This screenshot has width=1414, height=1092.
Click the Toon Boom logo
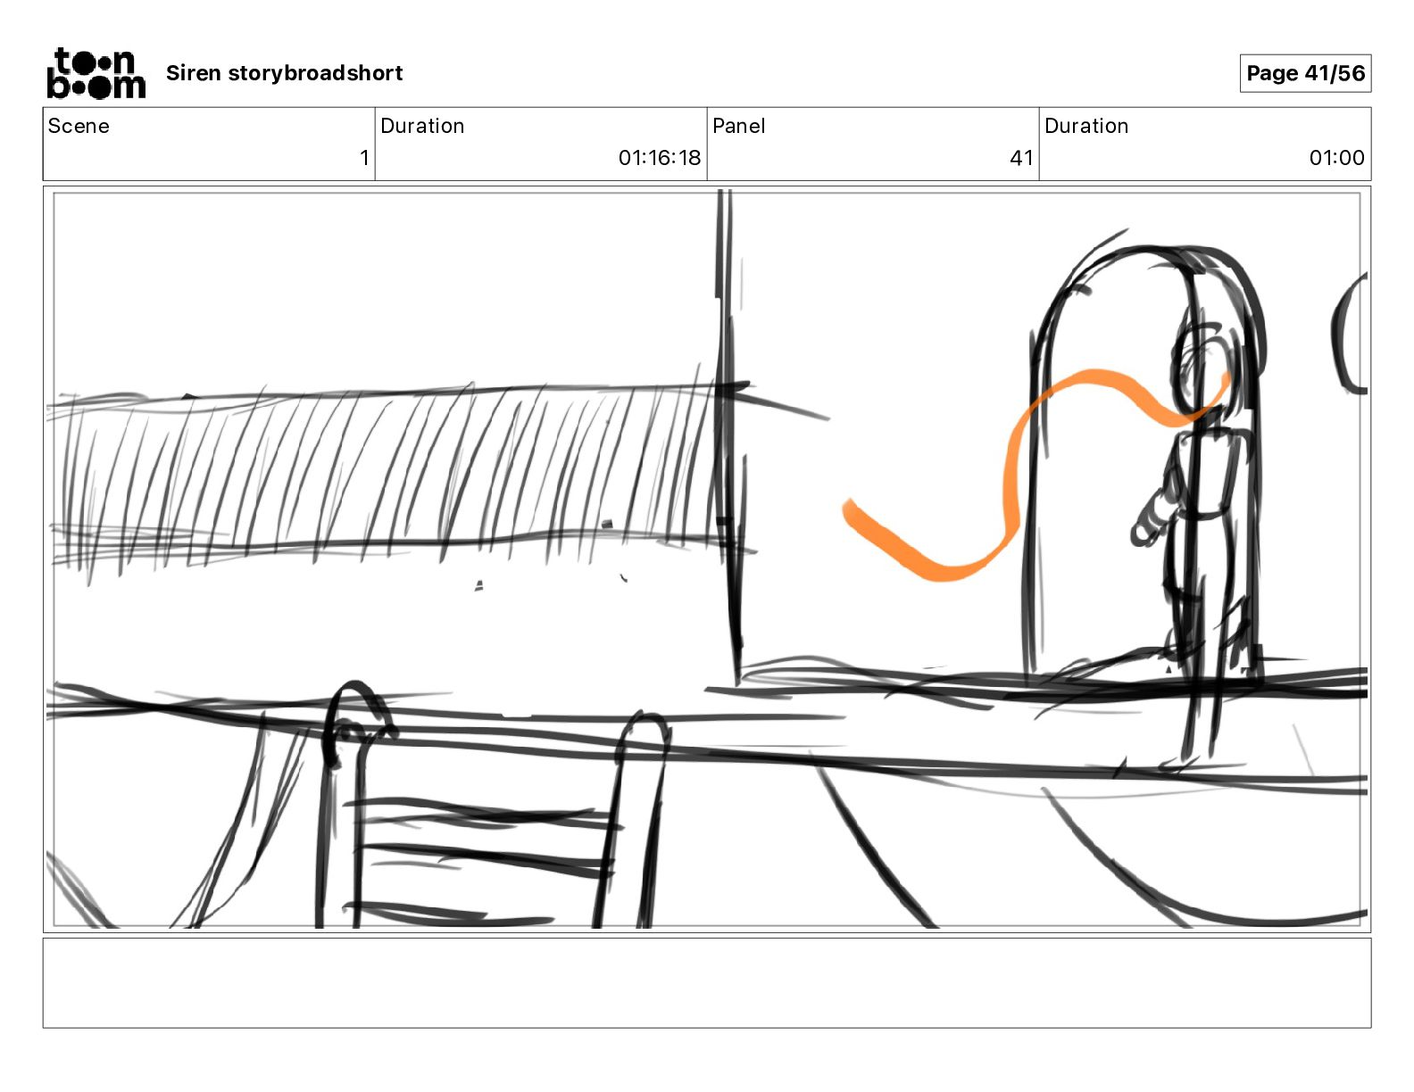pyautogui.click(x=96, y=73)
